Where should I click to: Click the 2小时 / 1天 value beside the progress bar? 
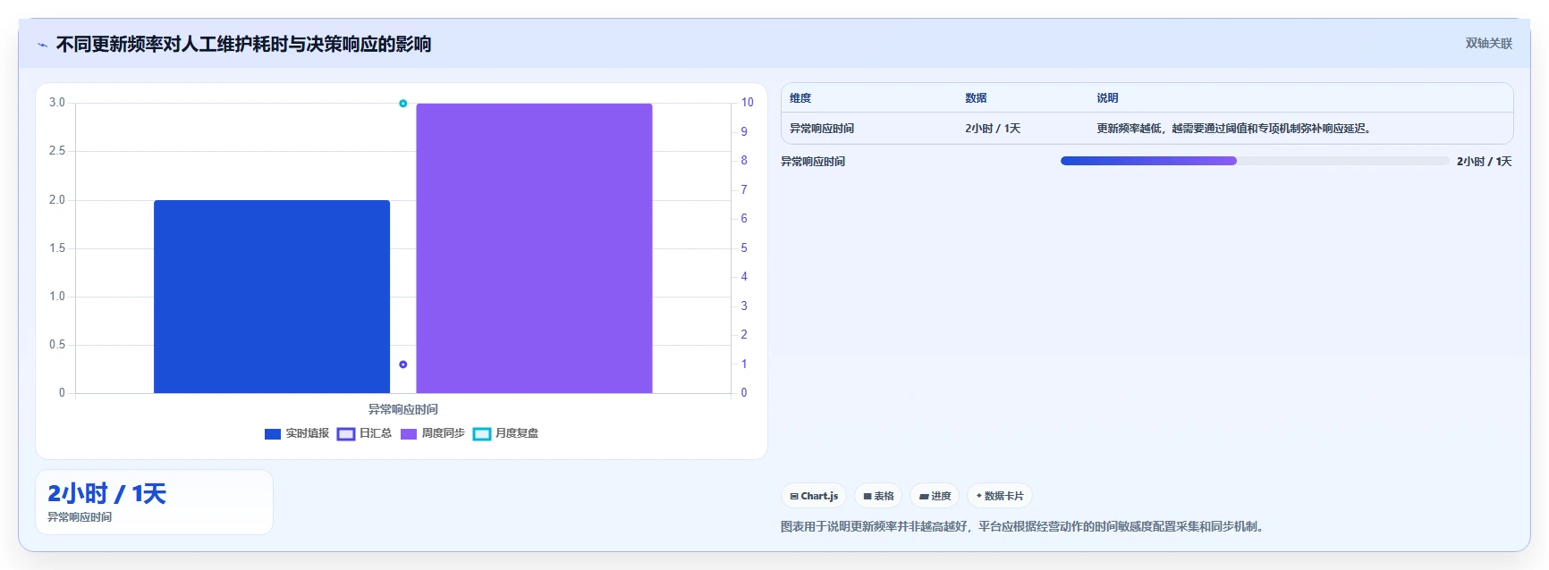[x=1485, y=162]
